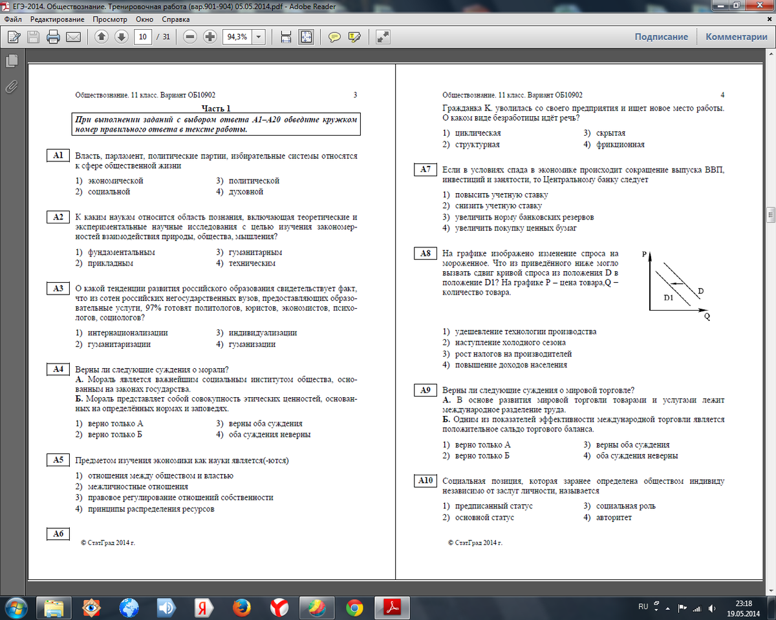
Task: Open the blue speaker app in taskbar
Action: point(167,607)
